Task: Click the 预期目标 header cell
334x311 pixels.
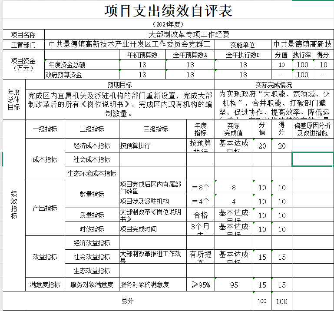Action: 120,85
